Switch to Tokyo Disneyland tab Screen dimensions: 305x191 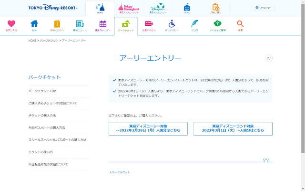pyautogui.click(x=129, y=9)
